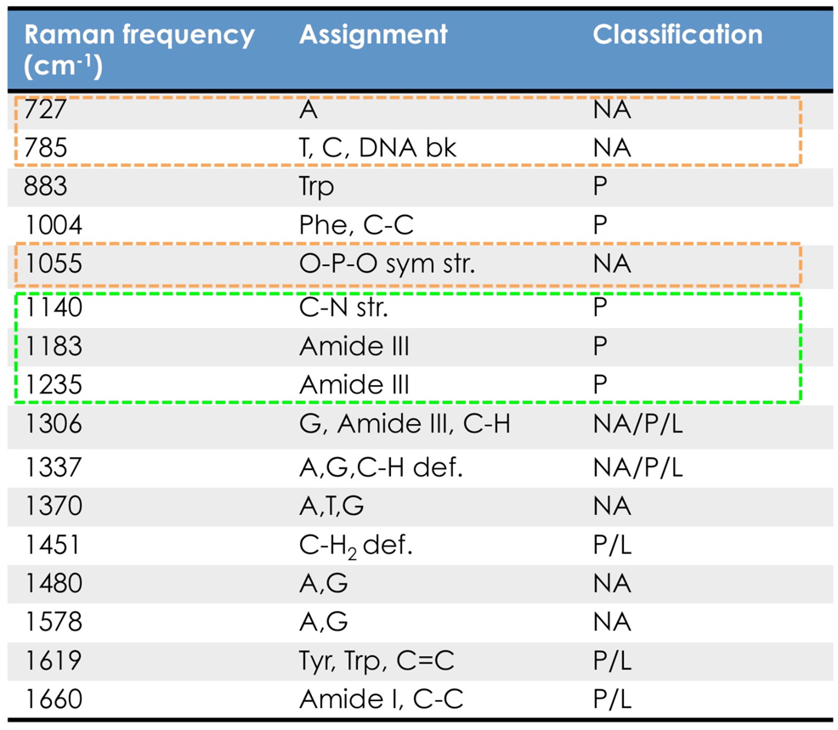
Task: Click the Trp assignment cell
Action: (x=317, y=186)
